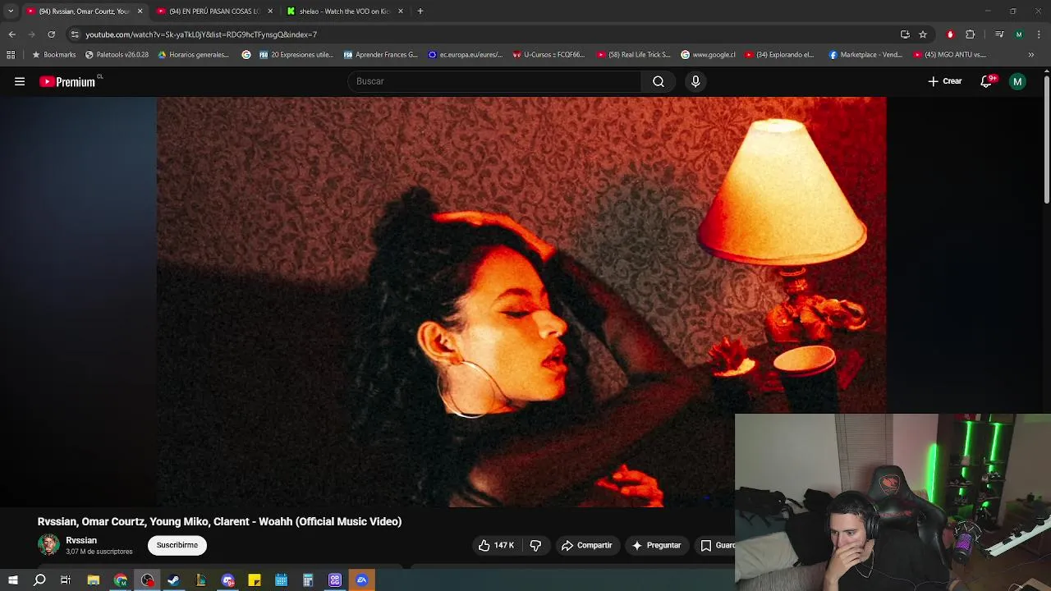Start voice search with microphone icon
1051x591 pixels.
pos(695,81)
